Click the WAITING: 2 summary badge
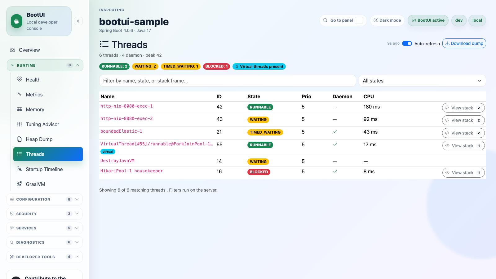The image size is (496, 279). point(145,66)
